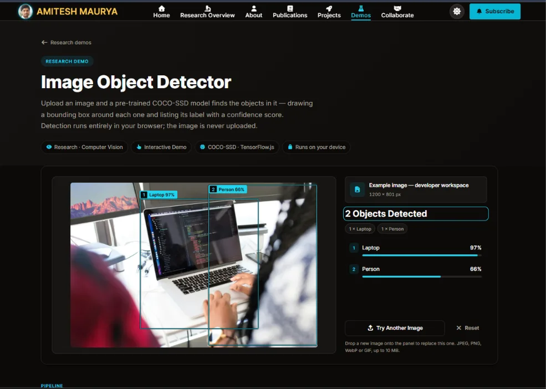Viewport: 546px width, 389px height.
Task: Click the Try Another Image button
Action: pyautogui.click(x=395, y=327)
